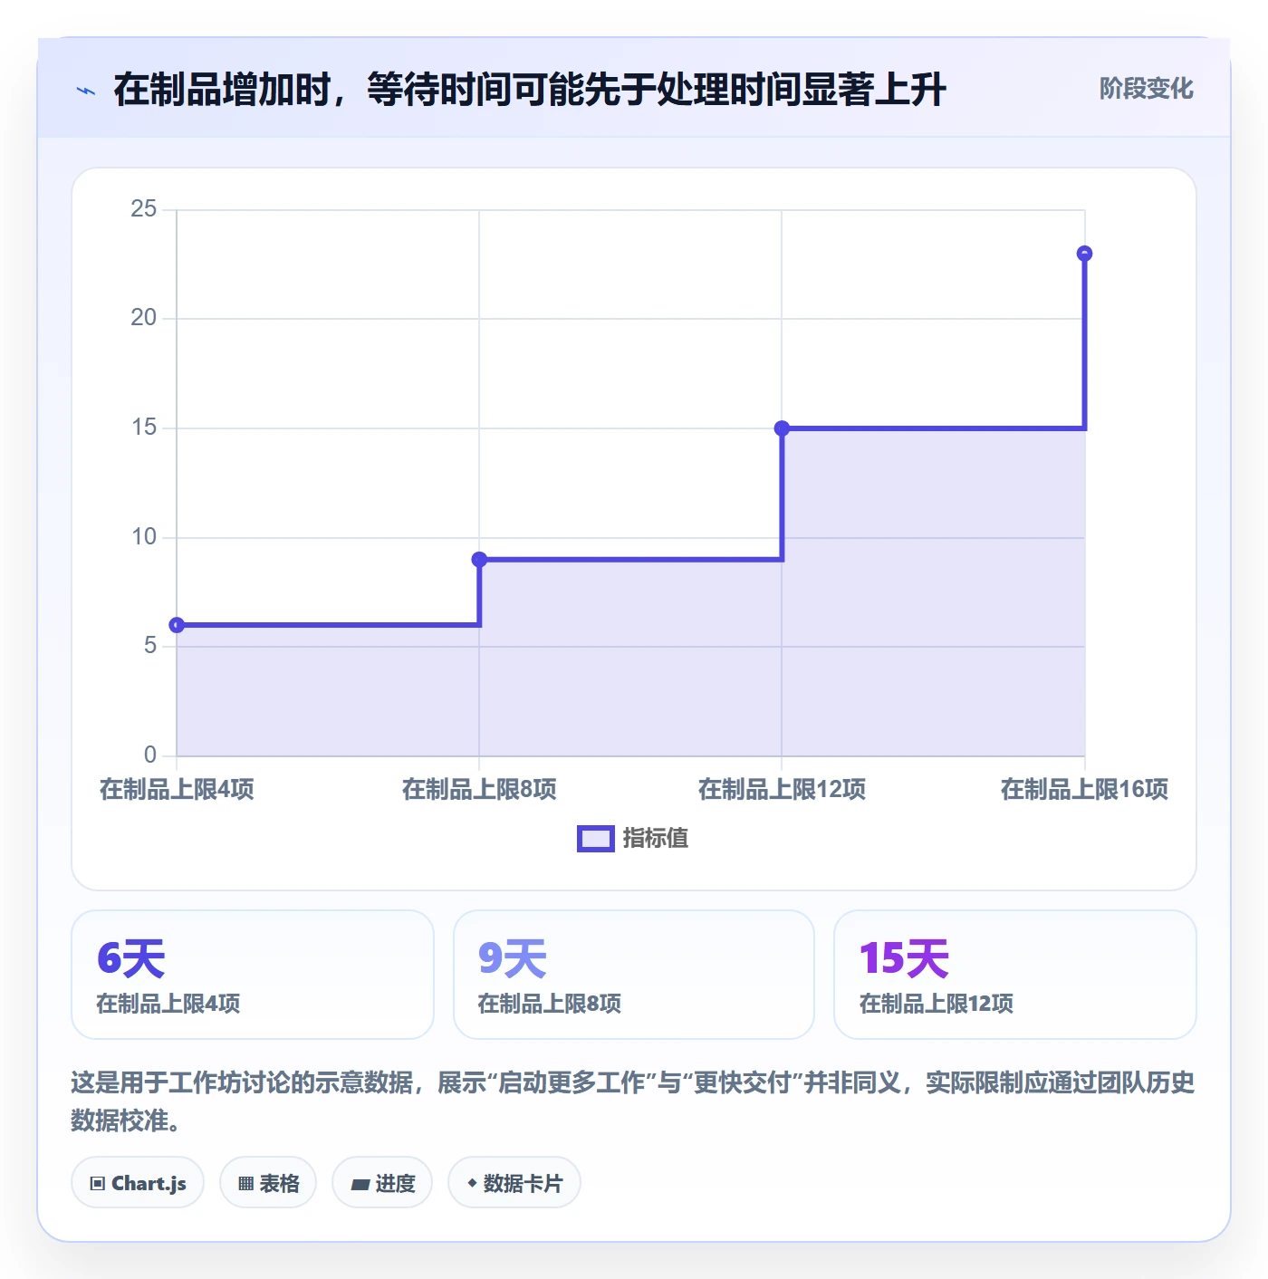Viewport: 1268px width, 1279px height.
Task: Click the Chart.js tag chip
Action: coord(138,1182)
